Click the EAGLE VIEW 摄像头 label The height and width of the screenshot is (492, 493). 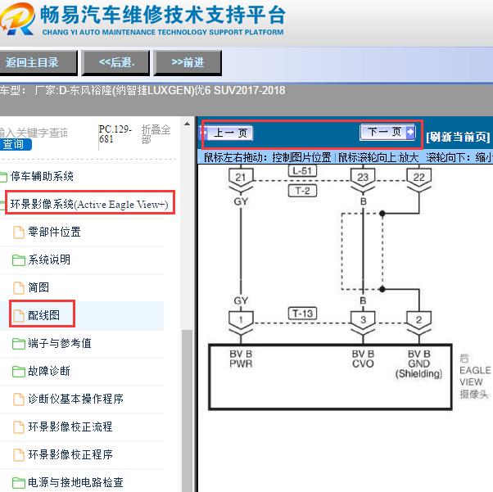474,377
